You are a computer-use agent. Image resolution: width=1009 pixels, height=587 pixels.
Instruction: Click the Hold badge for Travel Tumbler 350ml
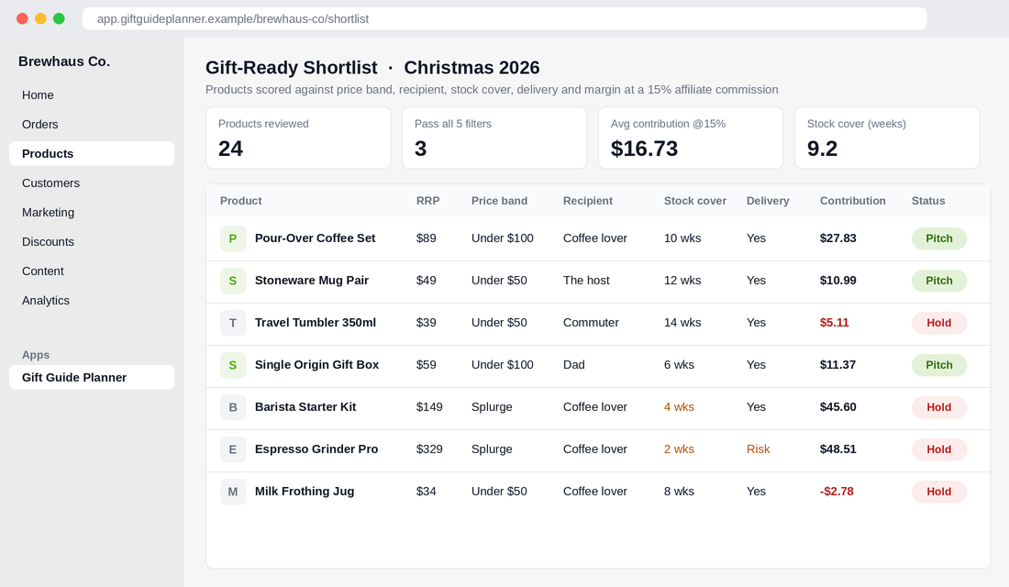click(x=939, y=323)
